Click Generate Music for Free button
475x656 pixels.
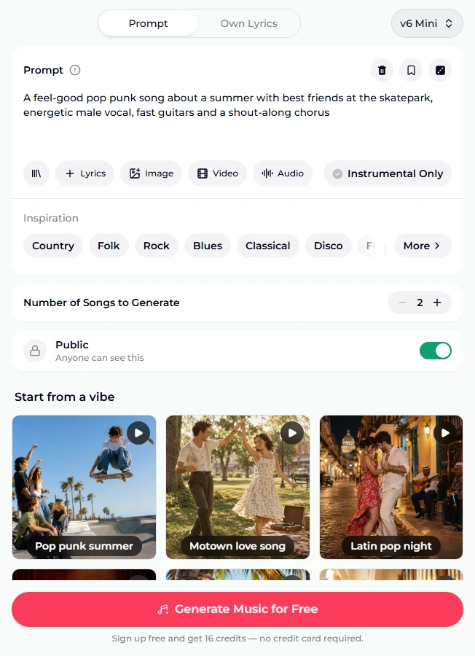point(237,609)
